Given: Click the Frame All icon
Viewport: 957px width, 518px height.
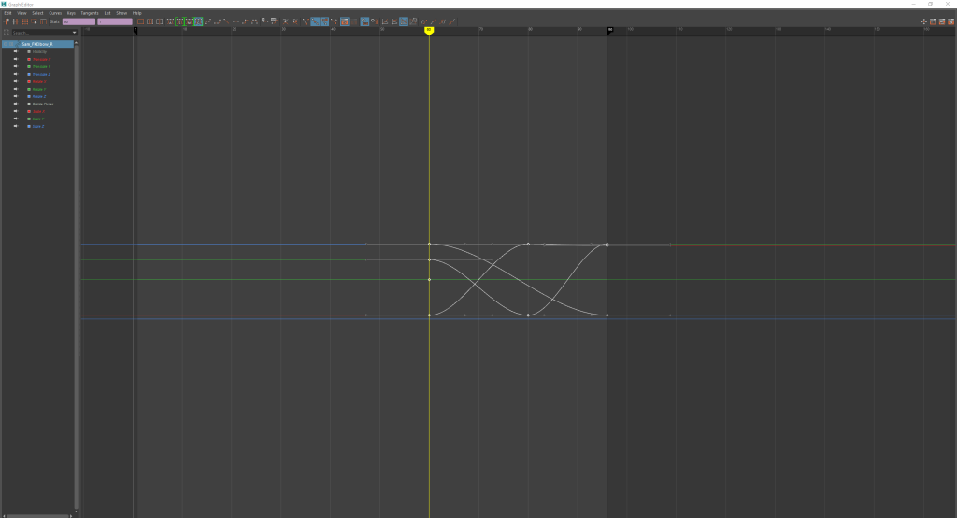Looking at the screenshot, I should pos(140,21).
